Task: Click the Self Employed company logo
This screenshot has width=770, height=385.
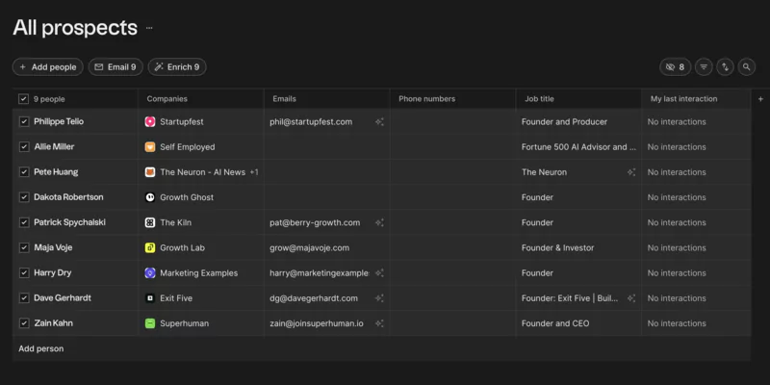Action: 150,147
